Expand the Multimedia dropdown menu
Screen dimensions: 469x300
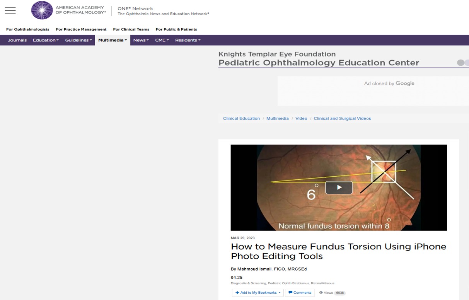click(113, 40)
